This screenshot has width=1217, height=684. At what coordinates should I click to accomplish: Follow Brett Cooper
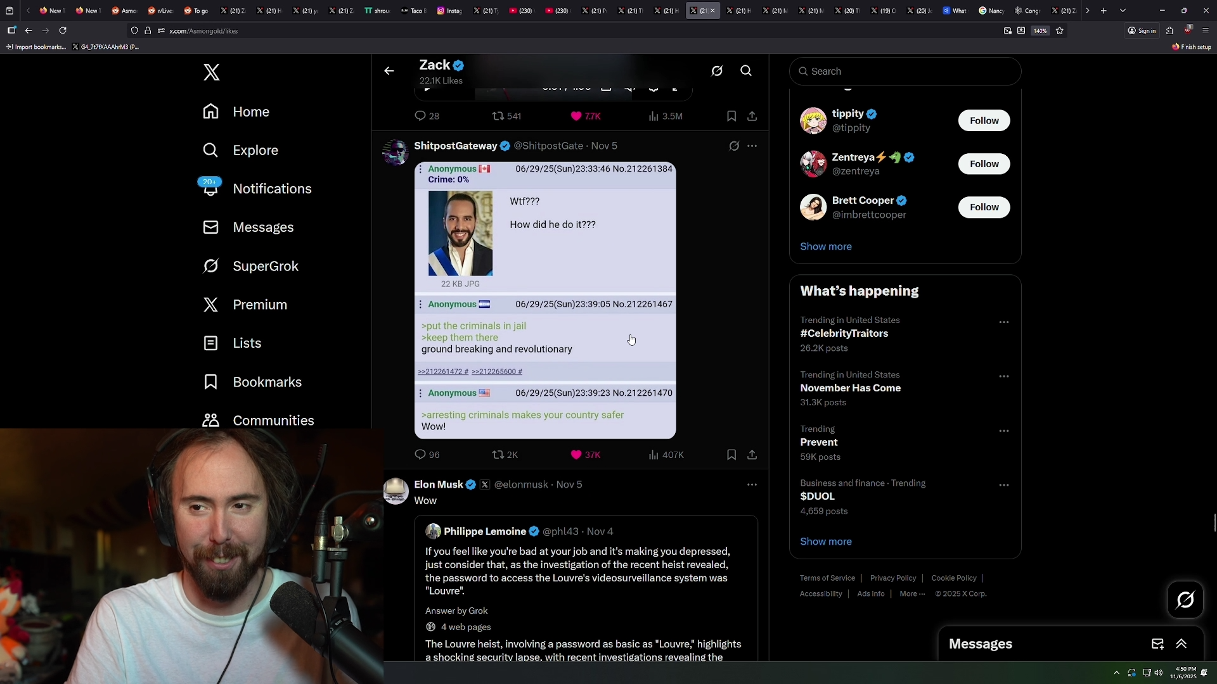(984, 207)
